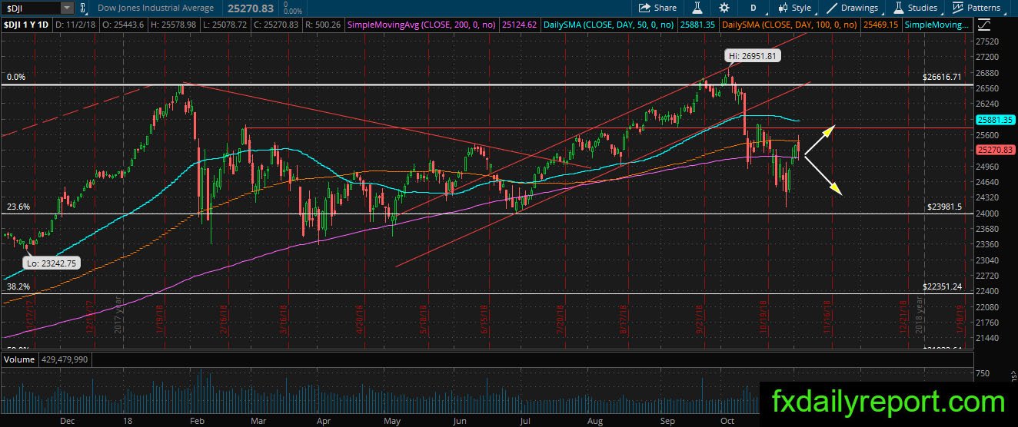
Task: Expand the $DJI symbol dropdown arrow
Action: pos(67,8)
